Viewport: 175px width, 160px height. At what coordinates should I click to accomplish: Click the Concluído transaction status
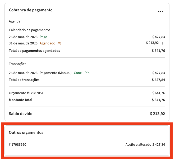click(82, 73)
